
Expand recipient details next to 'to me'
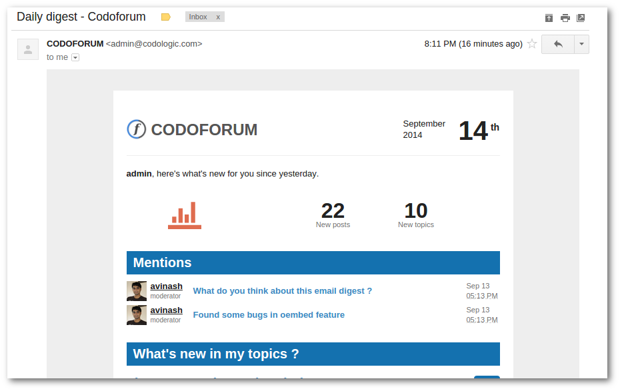pos(75,58)
